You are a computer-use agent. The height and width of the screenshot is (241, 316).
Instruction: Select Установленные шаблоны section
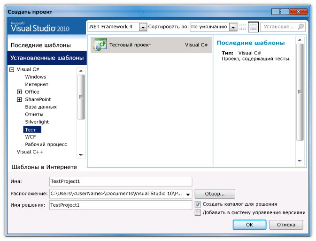(x=47, y=58)
